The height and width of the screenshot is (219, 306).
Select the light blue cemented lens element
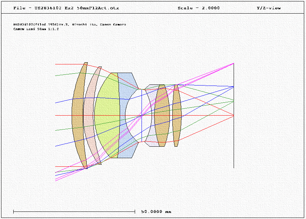pos(123,116)
